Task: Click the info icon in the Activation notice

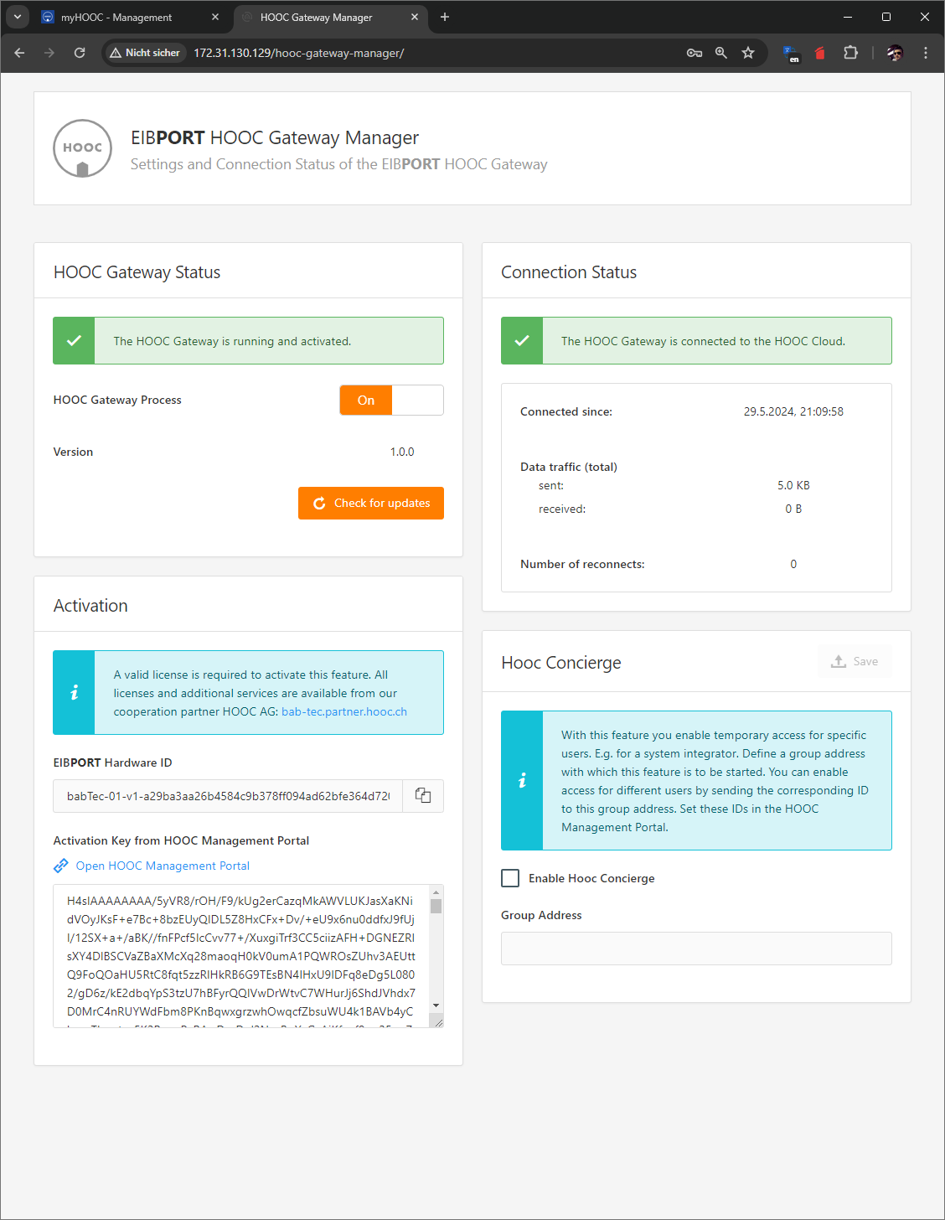Action: pyautogui.click(x=74, y=693)
